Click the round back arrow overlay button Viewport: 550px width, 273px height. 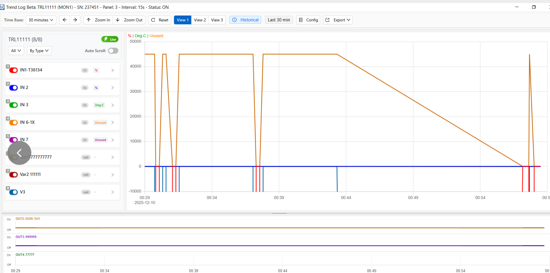[19, 153]
